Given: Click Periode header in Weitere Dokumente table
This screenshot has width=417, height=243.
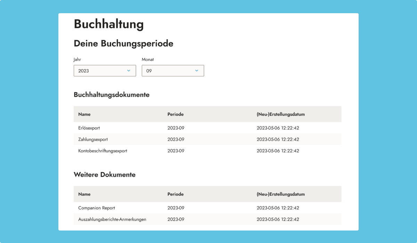Looking at the screenshot, I should pyautogui.click(x=175, y=194).
